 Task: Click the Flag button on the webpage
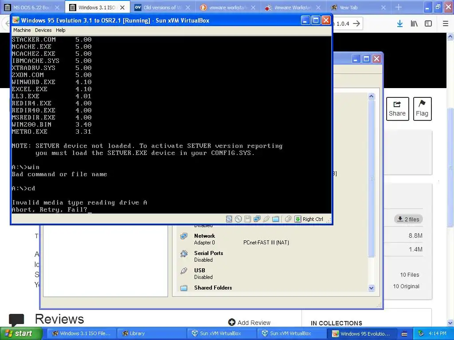pyautogui.click(x=422, y=109)
